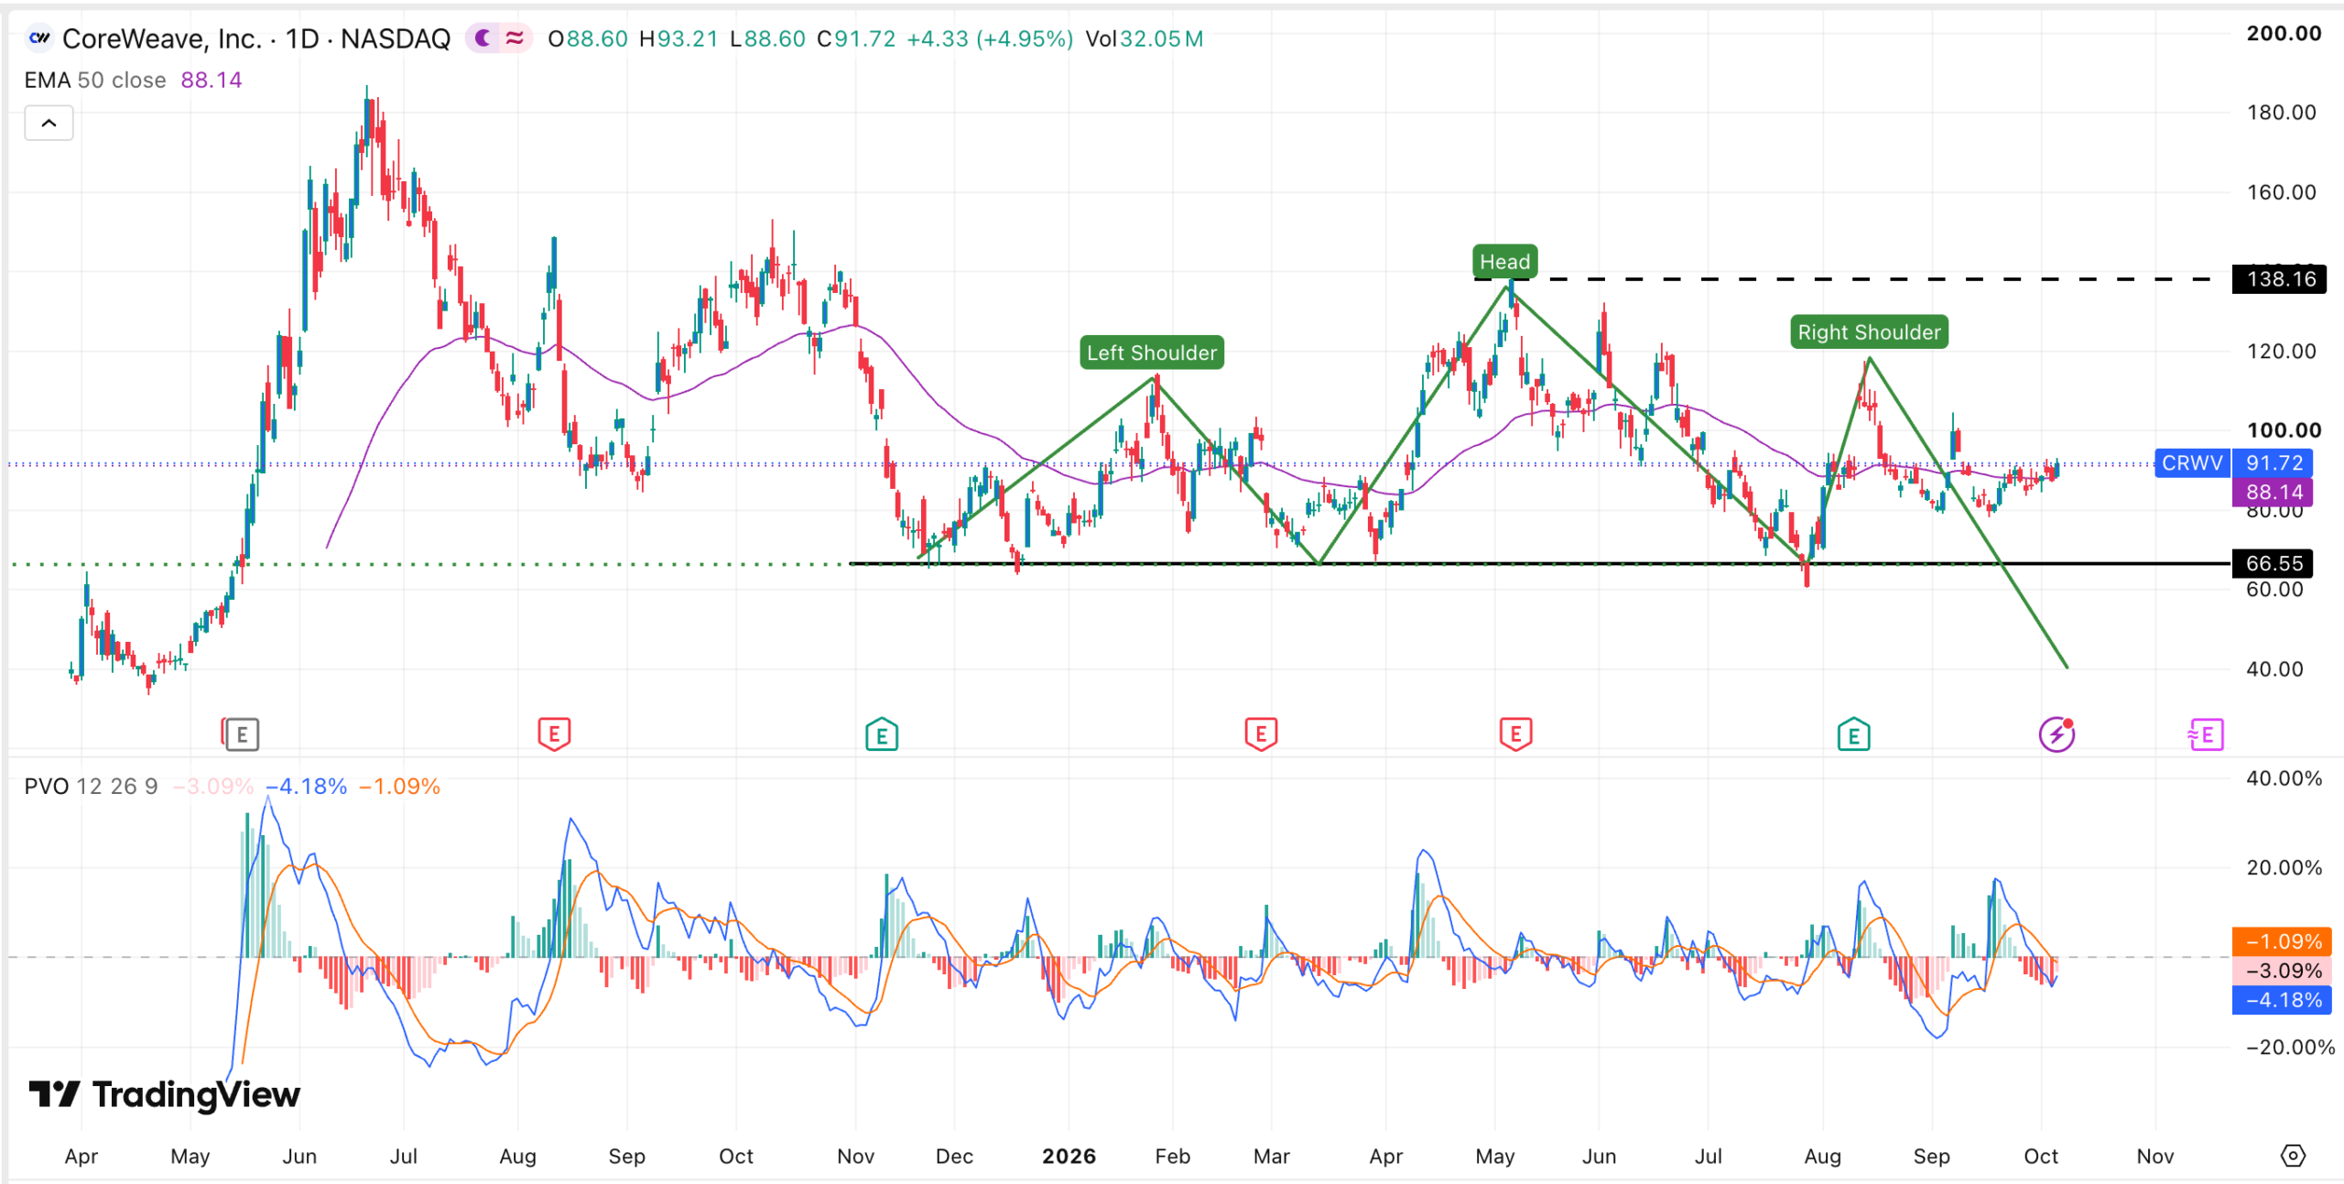Select the Head pattern label
Image resolution: width=2344 pixels, height=1184 pixels.
pyautogui.click(x=1505, y=262)
